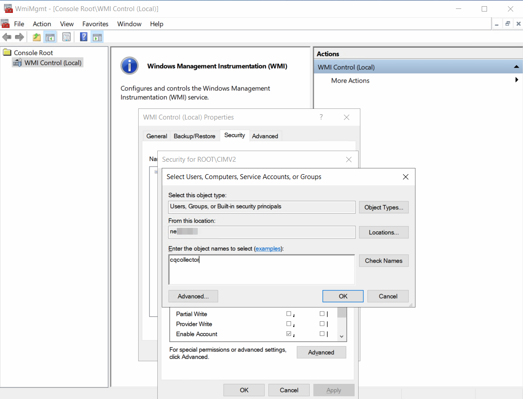Screen dimensions: 523x399
Task: Click the permissions list scroll-down arrow
Action: click(342, 336)
